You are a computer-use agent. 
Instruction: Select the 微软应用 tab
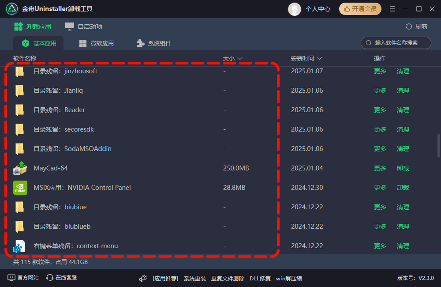(97, 43)
